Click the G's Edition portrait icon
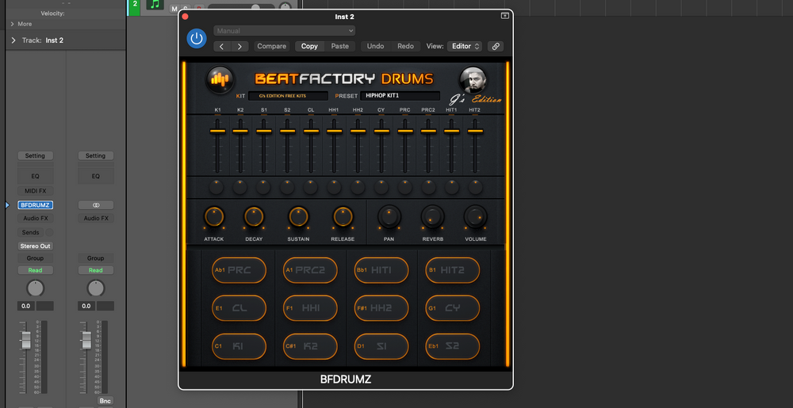 tap(473, 79)
